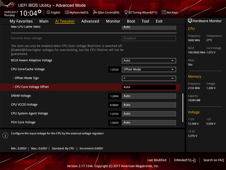Click the Increment: 0.005V text
Screen dimensions: 226x170
point(91,149)
